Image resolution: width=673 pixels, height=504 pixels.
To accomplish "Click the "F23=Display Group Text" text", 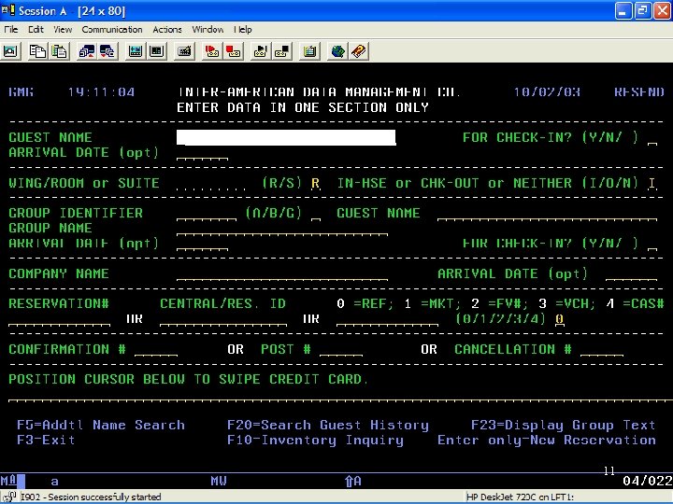I will tap(564, 426).
